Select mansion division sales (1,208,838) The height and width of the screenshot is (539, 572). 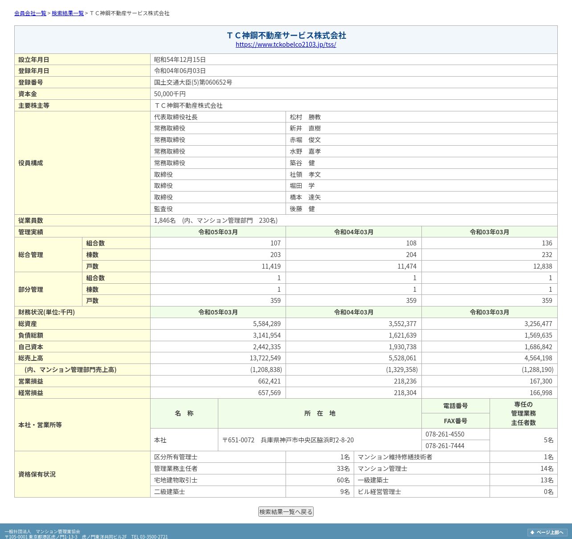pos(266,370)
